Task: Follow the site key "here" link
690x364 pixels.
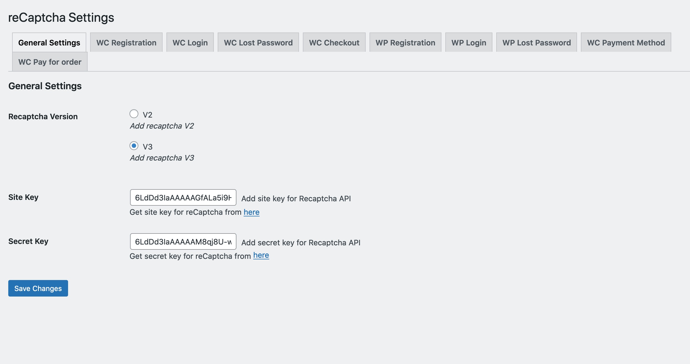Action: pos(251,212)
